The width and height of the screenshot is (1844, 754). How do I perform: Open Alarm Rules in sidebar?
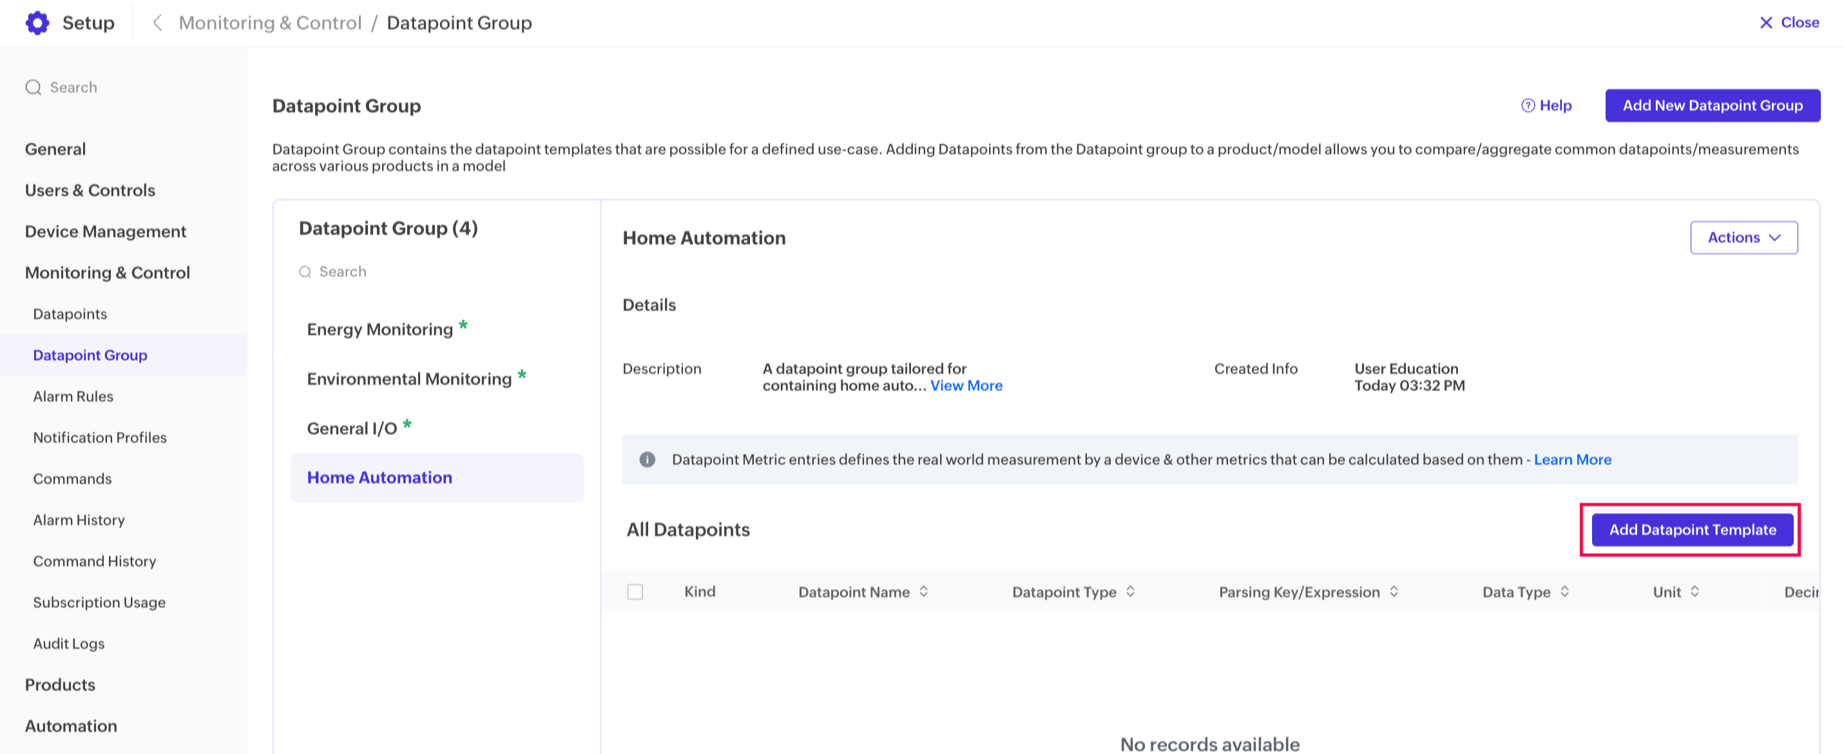(73, 396)
